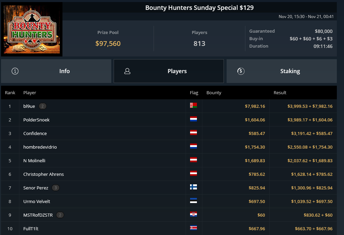The width and height of the screenshot is (344, 235).
Task: Click Costa Rica flag beside FullT1lt
Action: pos(193,228)
